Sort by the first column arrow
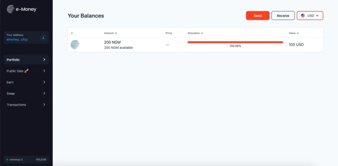 point(72,33)
